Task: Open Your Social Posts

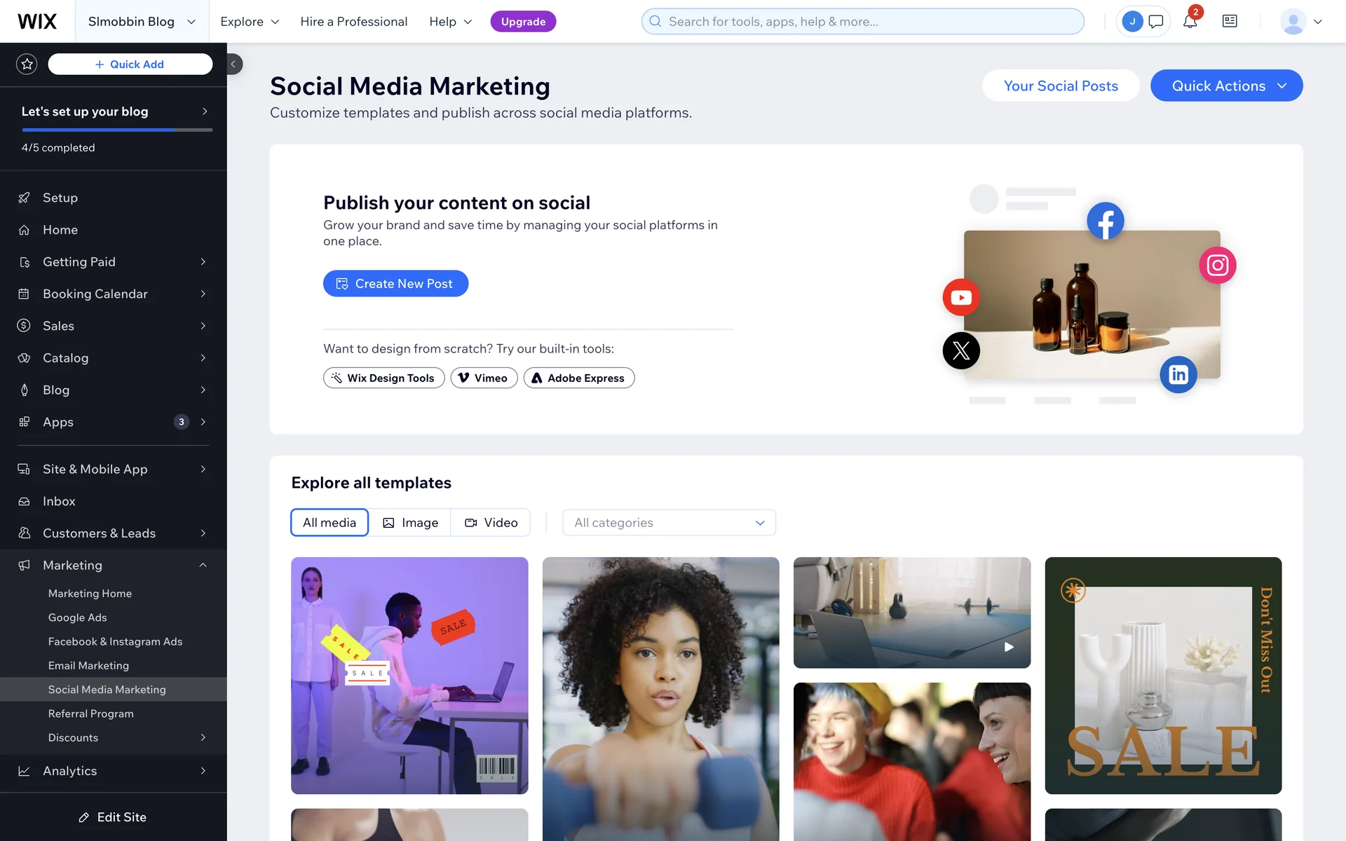Action: click(x=1061, y=86)
